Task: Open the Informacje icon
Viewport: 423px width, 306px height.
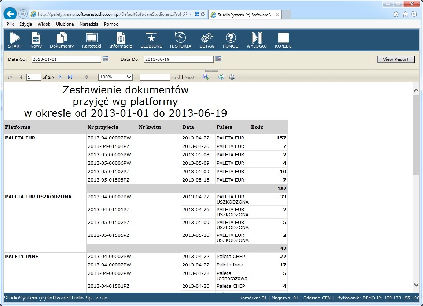Action: point(121,38)
